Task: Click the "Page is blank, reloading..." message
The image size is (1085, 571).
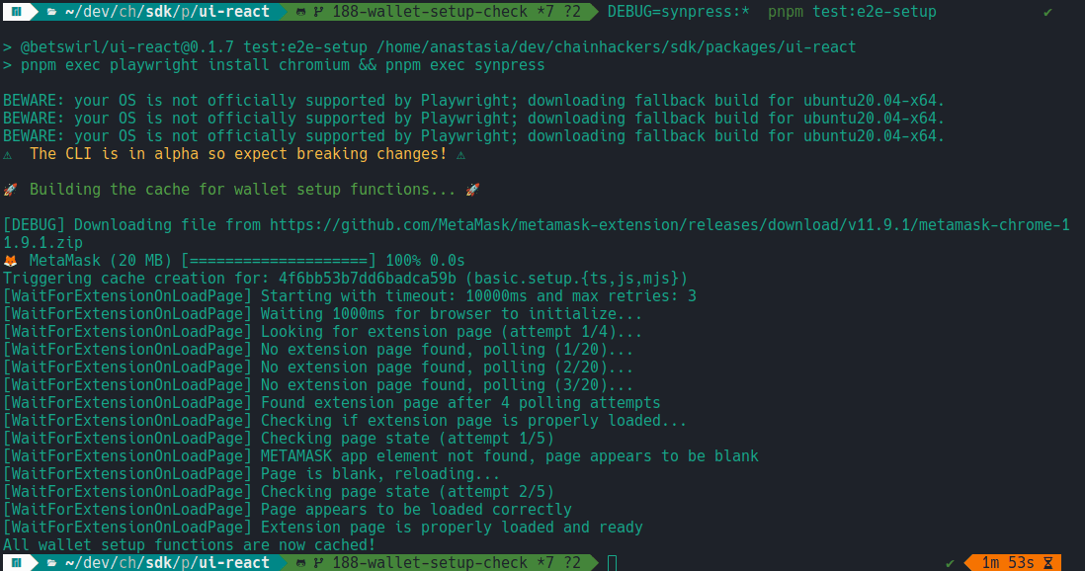Action: point(379,474)
